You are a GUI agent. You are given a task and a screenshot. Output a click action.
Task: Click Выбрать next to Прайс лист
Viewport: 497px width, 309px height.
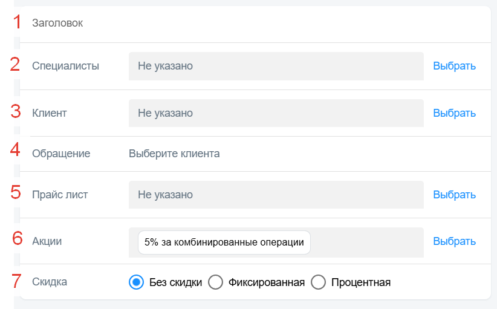click(454, 195)
